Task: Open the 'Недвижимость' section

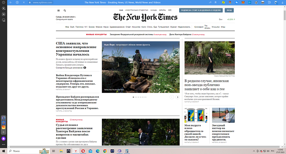Action: click(184, 27)
